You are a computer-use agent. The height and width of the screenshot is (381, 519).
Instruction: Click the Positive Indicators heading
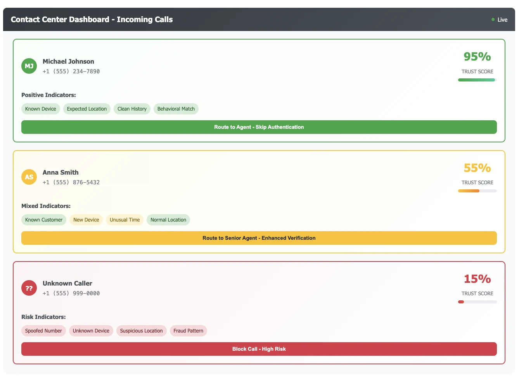click(x=48, y=95)
